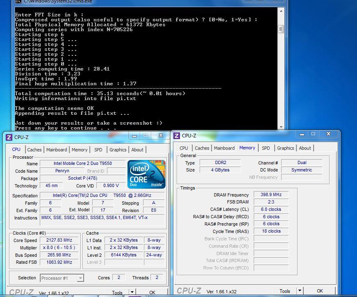Click Package value Socket P (478)
The height and width of the screenshot is (297, 357).
[x=83, y=178]
